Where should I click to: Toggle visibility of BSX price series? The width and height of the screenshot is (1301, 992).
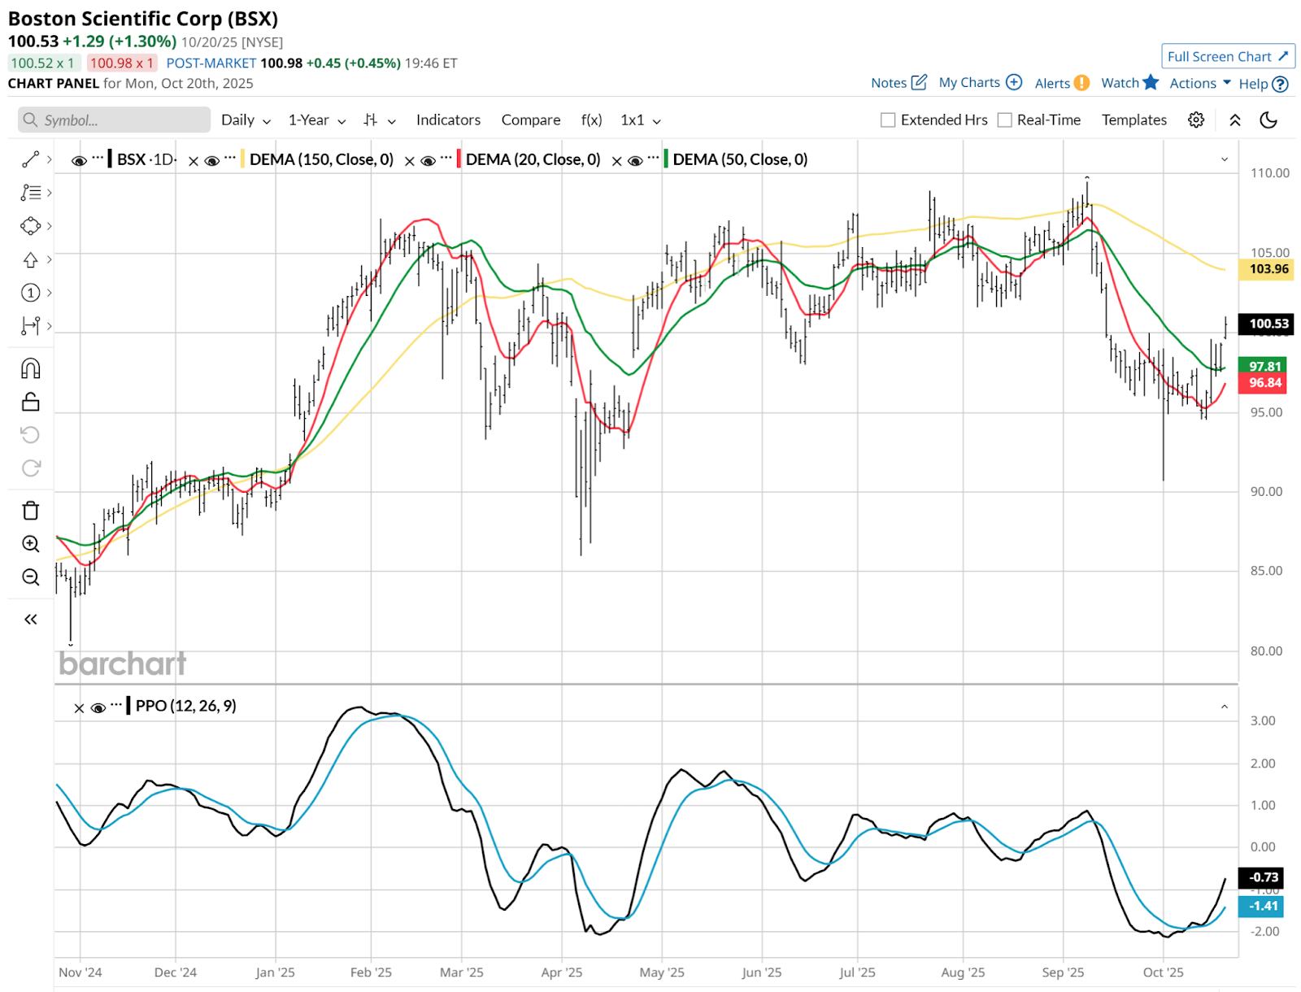(79, 161)
